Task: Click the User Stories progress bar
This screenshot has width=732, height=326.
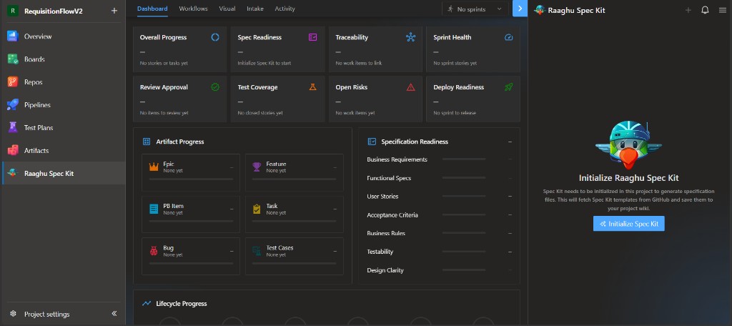Action: 464,196
